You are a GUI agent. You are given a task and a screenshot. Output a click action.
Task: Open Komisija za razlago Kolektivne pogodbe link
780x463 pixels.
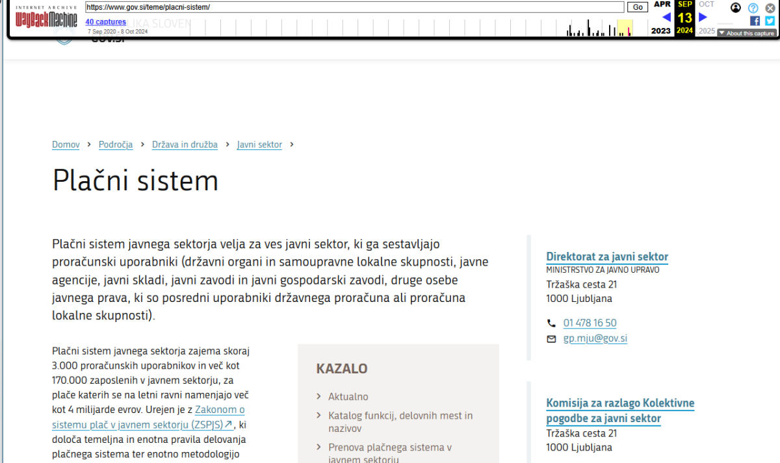pyautogui.click(x=620, y=411)
